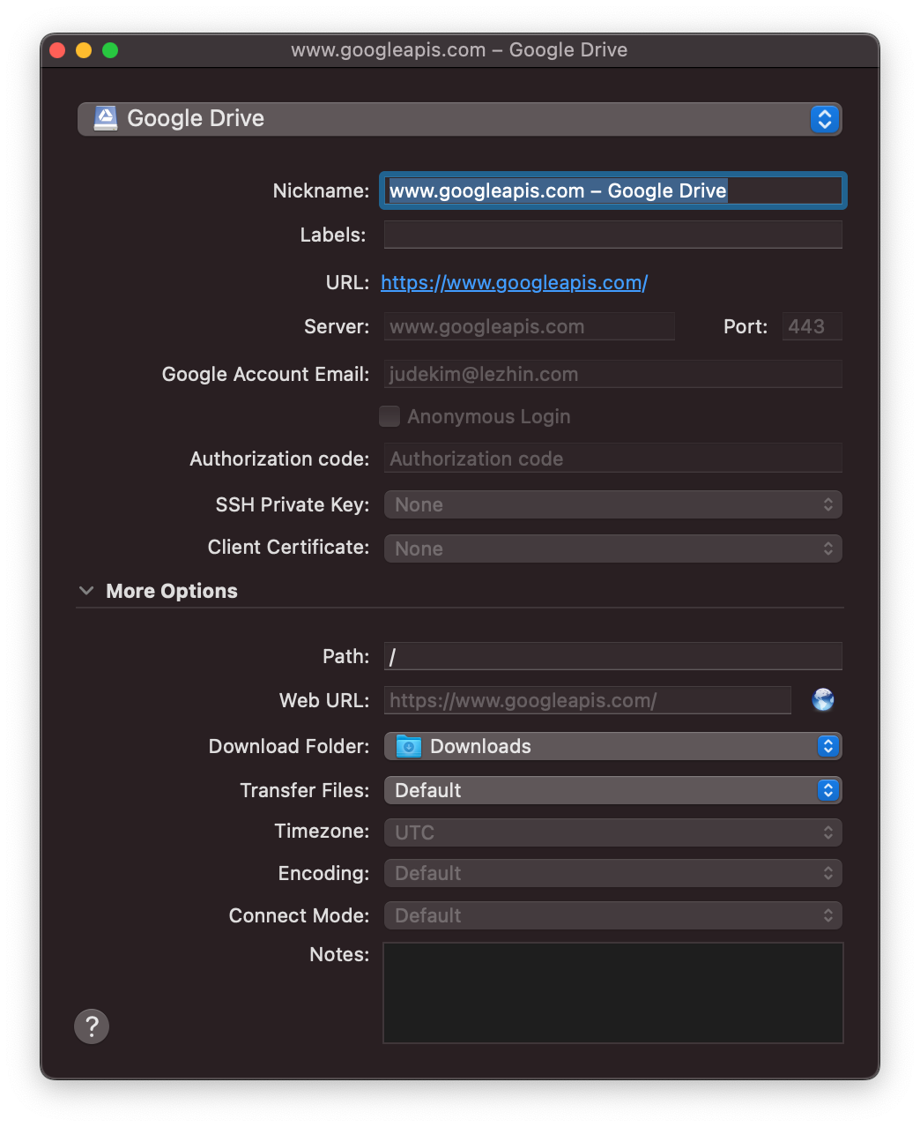The image size is (920, 1127).
Task: Click inside the Notes text area
Action: tap(613, 993)
